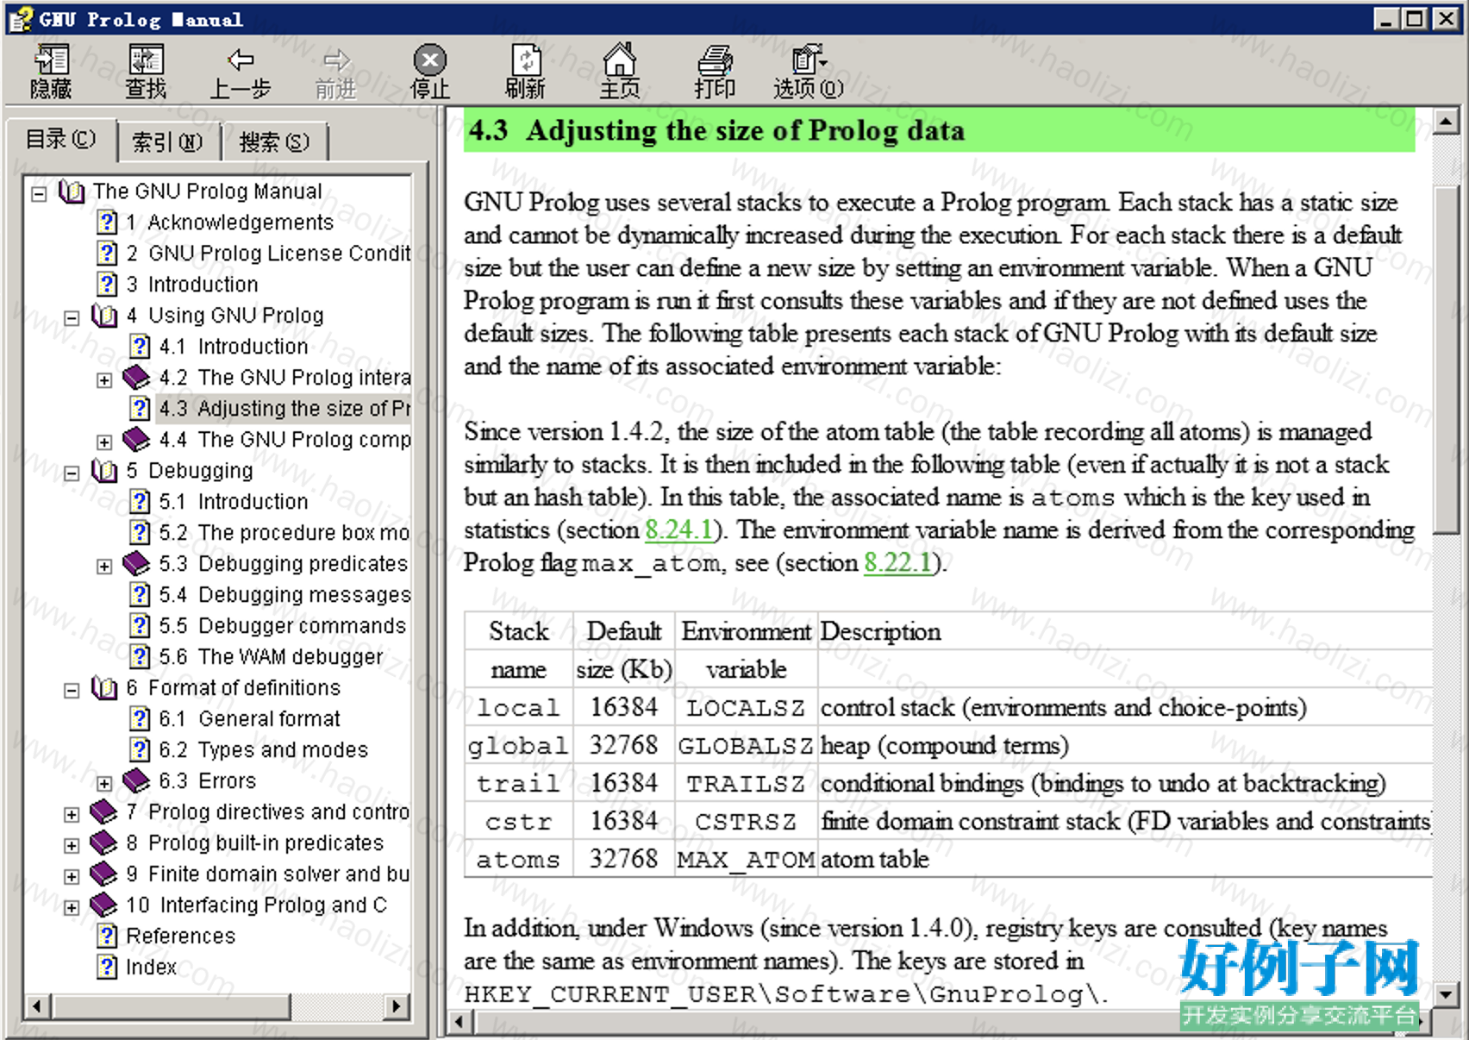Collapse the 5 Debugging node
1469x1040 pixels.
pos(72,473)
